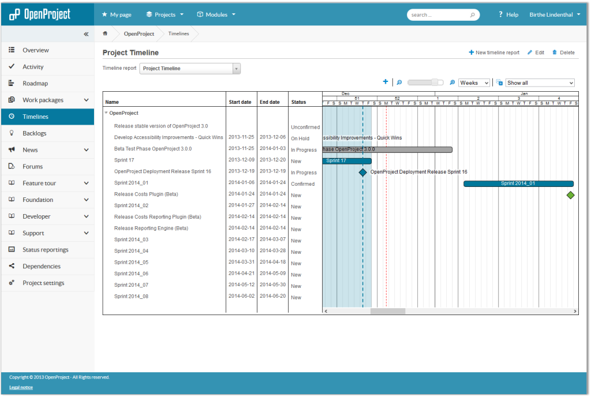Click the Edit link
This screenshot has height=397, width=591.
536,53
